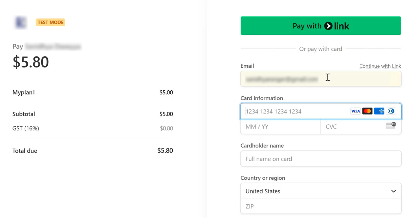This screenshot has height=218, width=408.
Task: Focus the Cardholder name field
Action: (x=320, y=159)
